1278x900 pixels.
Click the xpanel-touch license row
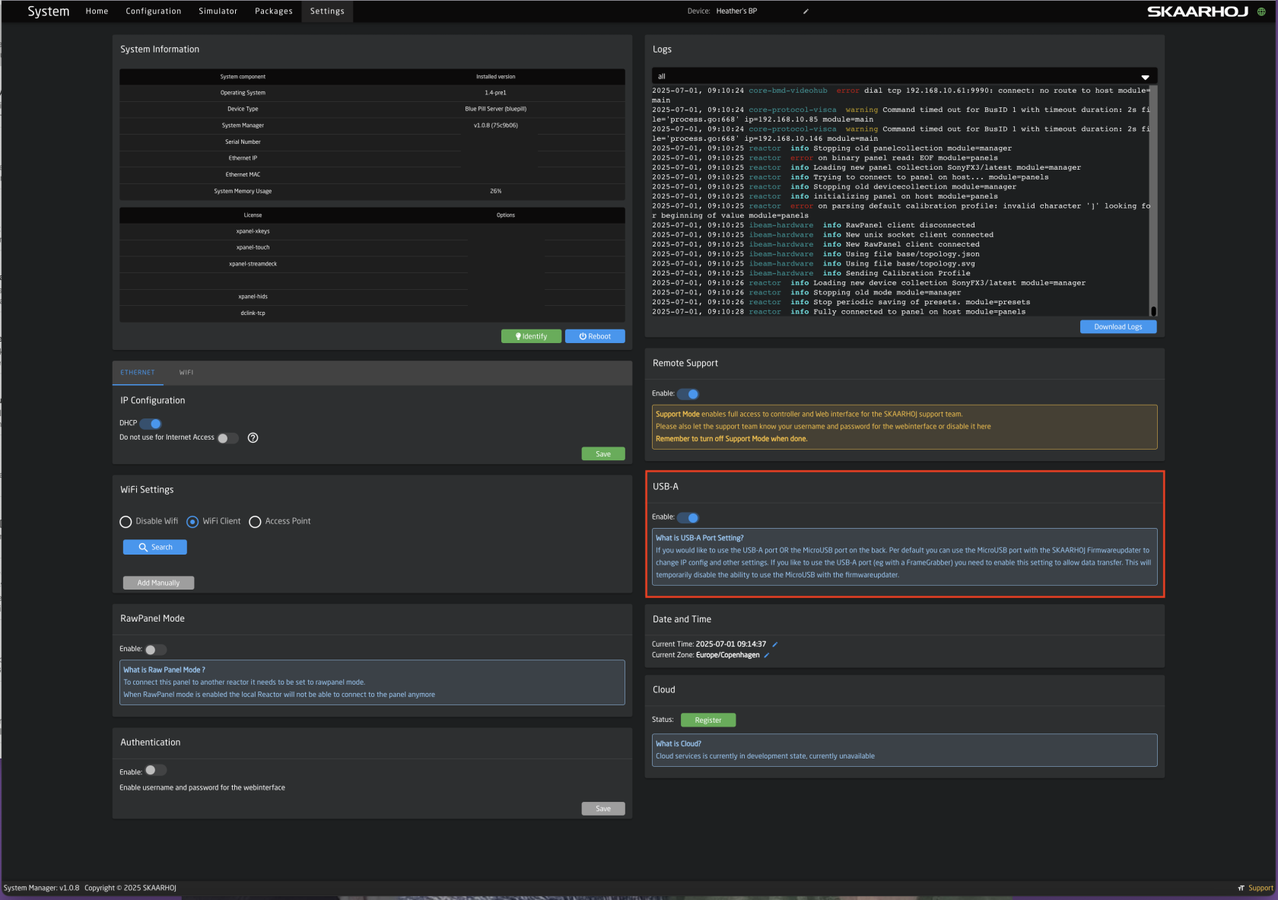[x=372, y=247]
